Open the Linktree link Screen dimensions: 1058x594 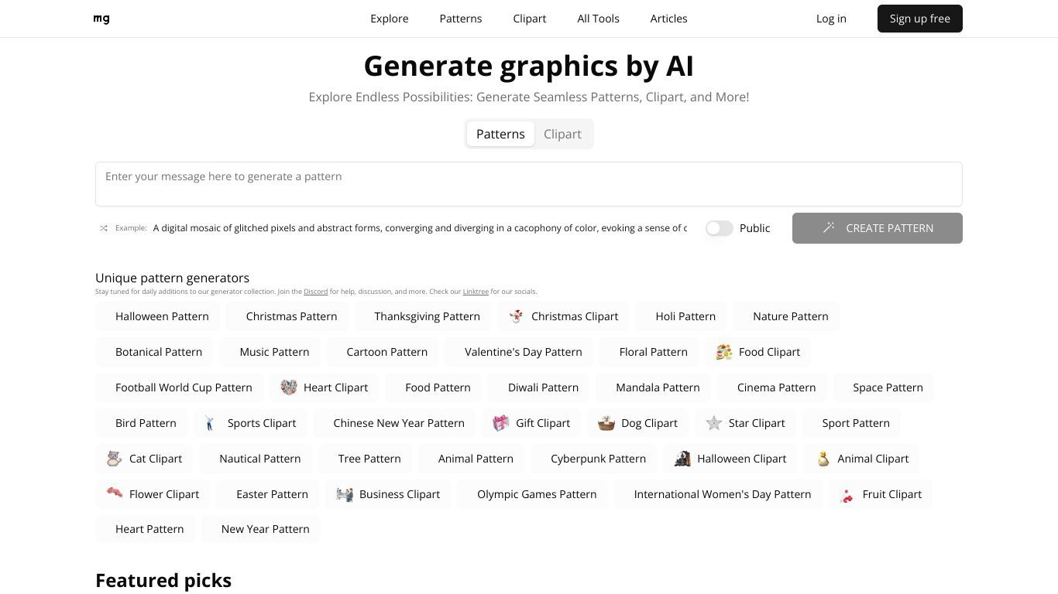click(x=476, y=292)
